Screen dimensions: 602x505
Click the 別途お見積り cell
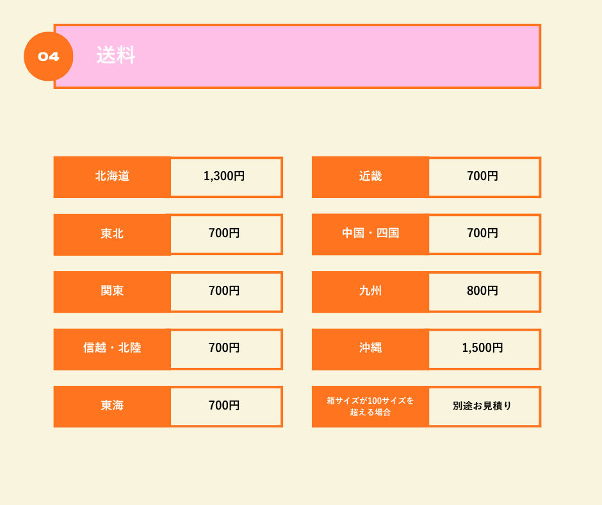point(483,406)
